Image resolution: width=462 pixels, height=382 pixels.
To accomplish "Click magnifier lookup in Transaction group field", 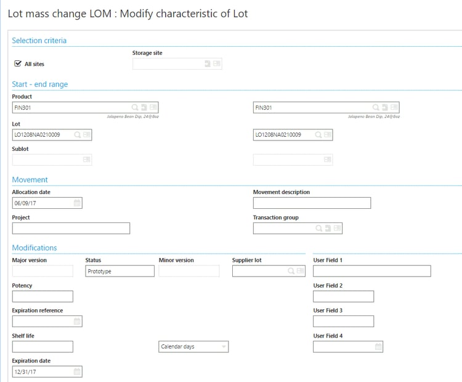I will pos(319,228).
